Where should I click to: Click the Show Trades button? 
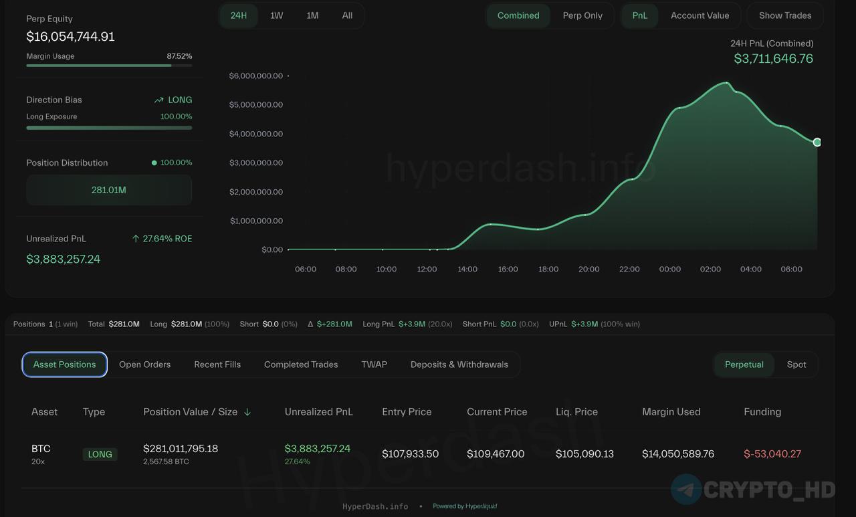click(785, 15)
